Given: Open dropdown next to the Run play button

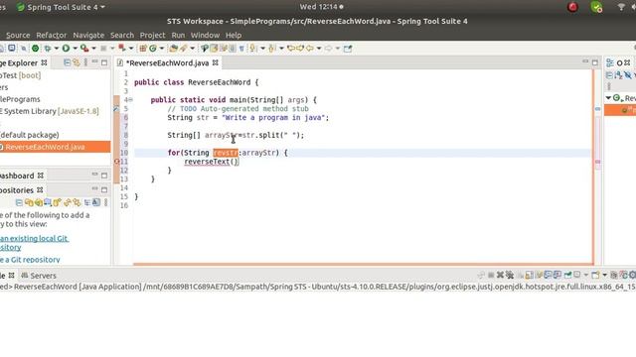Looking at the screenshot, I should (75, 49).
